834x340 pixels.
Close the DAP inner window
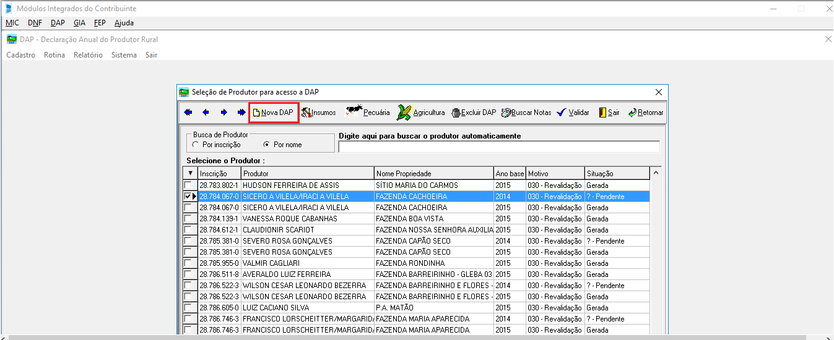(828, 39)
